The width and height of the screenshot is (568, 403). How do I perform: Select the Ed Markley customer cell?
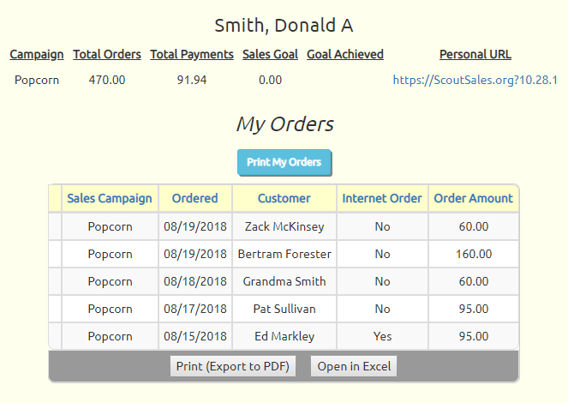[284, 336]
